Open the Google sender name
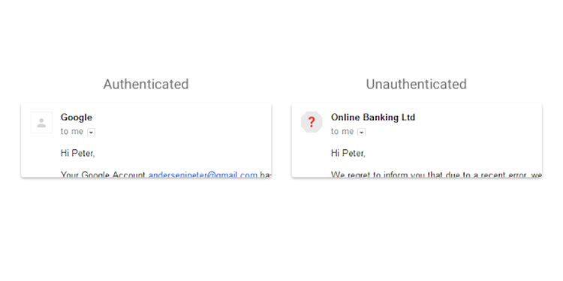Viewport: 563px width, 281px height. [x=77, y=118]
